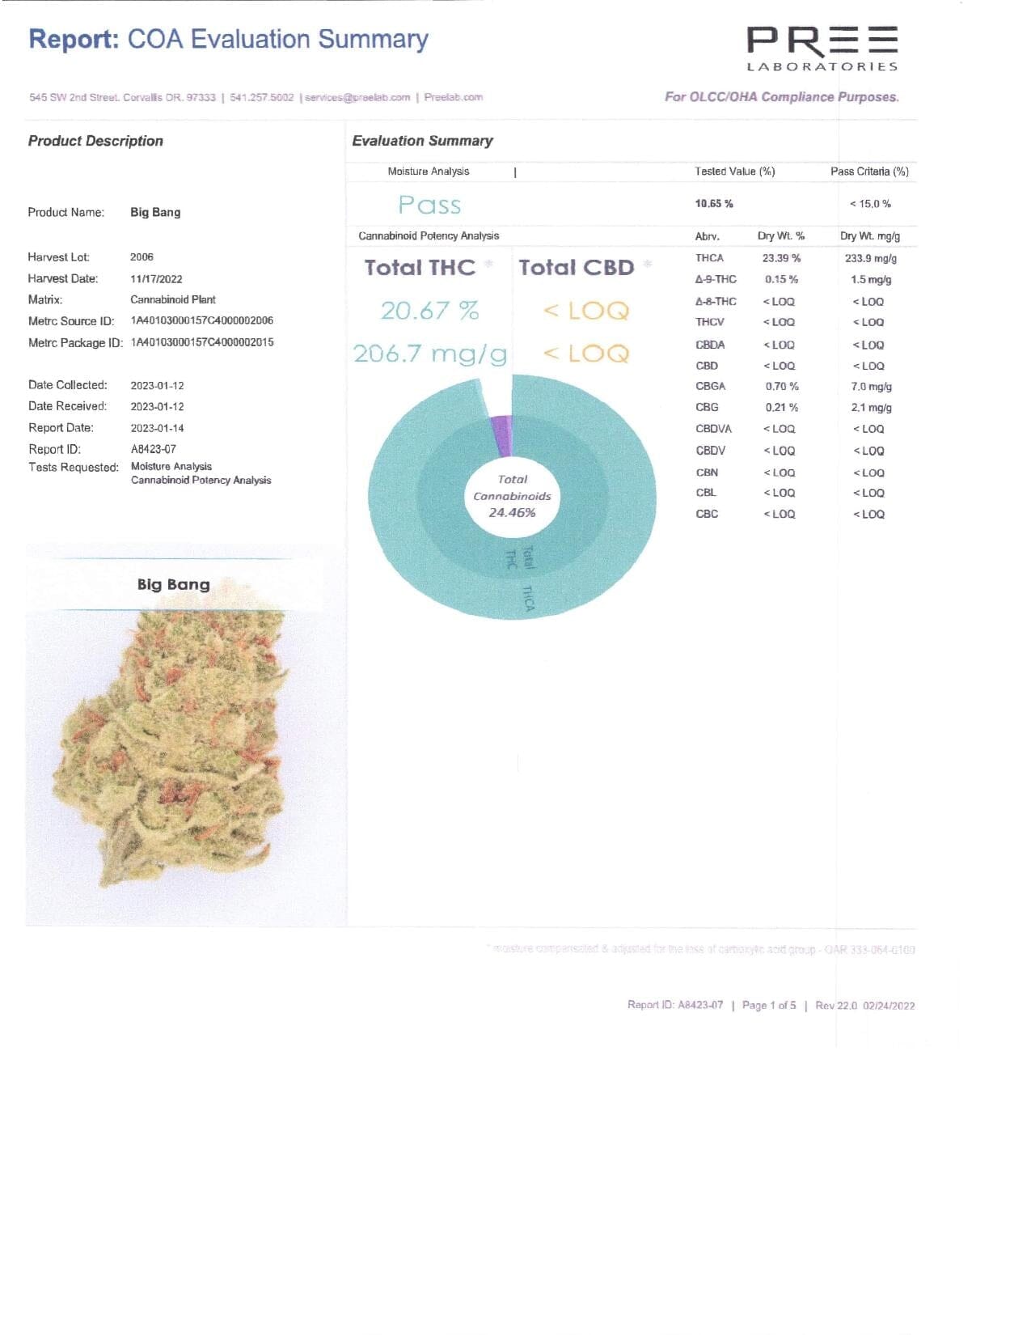Click the 10.65 % moisture tested value
The height and width of the screenshot is (1335, 1031).
[x=714, y=204]
